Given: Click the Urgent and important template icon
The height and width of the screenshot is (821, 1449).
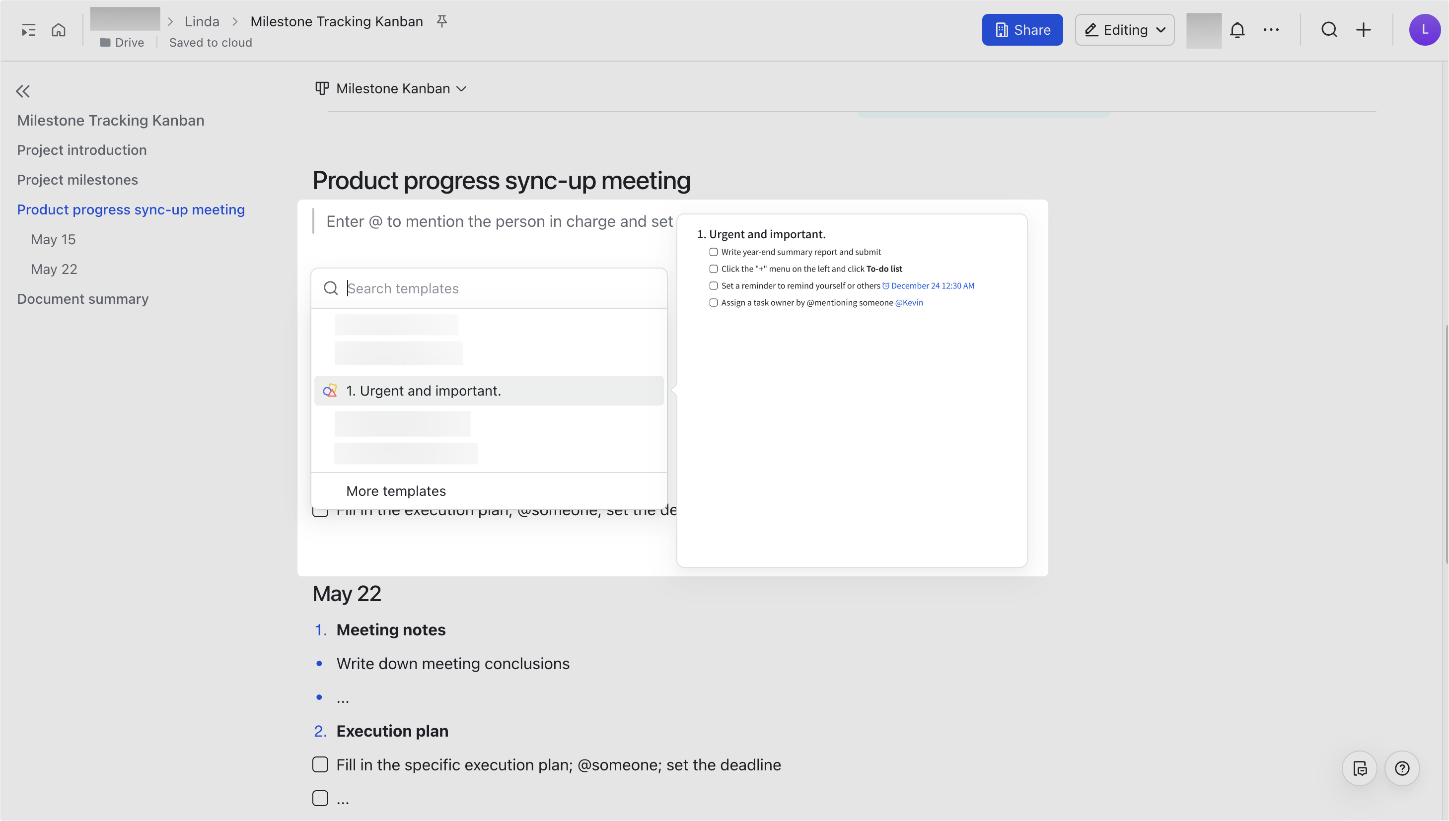Looking at the screenshot, I should click(x=330, y=391).
